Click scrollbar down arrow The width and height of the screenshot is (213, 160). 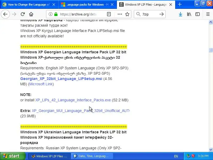[211, 150]
